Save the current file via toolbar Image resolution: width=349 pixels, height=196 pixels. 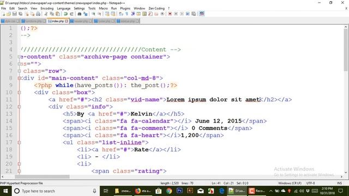[15, 14]
